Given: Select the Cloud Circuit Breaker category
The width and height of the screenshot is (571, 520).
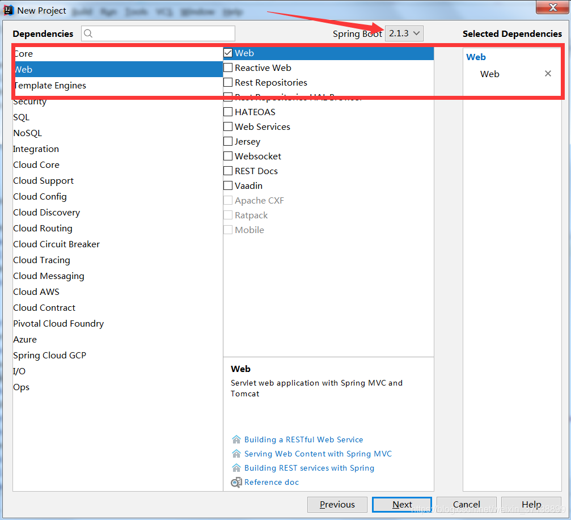Looking at the screenshot, I should (x=117, y=244).
